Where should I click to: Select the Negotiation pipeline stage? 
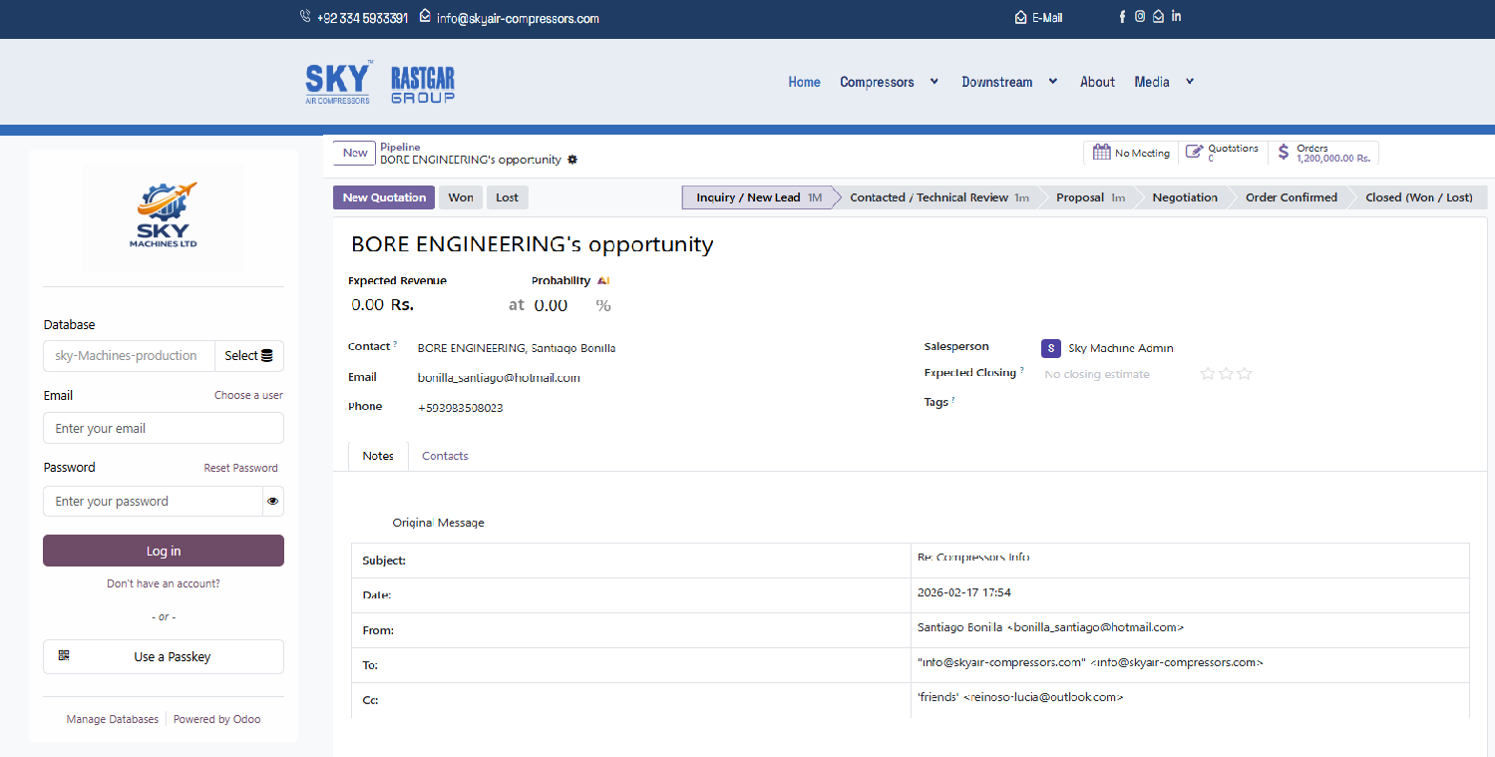click(x=1184, y=197)
